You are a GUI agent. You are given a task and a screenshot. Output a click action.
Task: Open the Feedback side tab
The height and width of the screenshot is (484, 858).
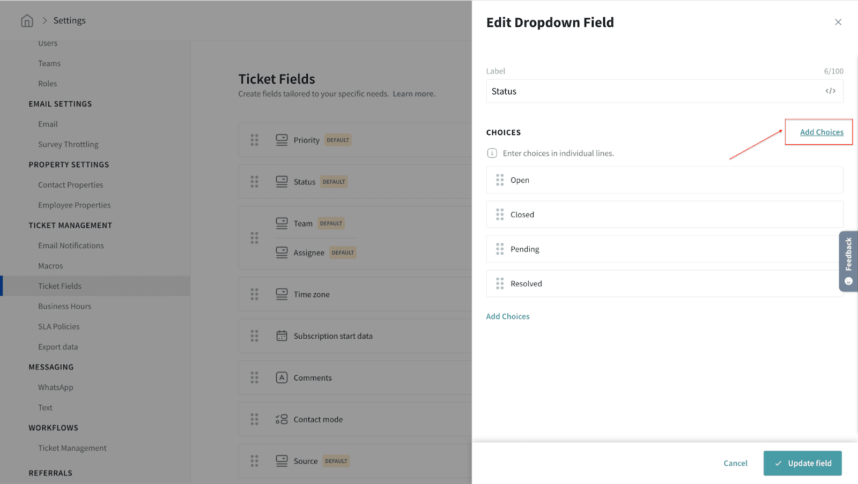(848, 261)
